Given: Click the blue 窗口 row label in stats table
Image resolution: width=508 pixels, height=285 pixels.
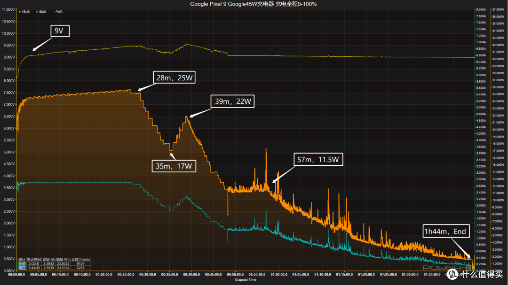Looking at the screenshot, I should tap(22, 268).
